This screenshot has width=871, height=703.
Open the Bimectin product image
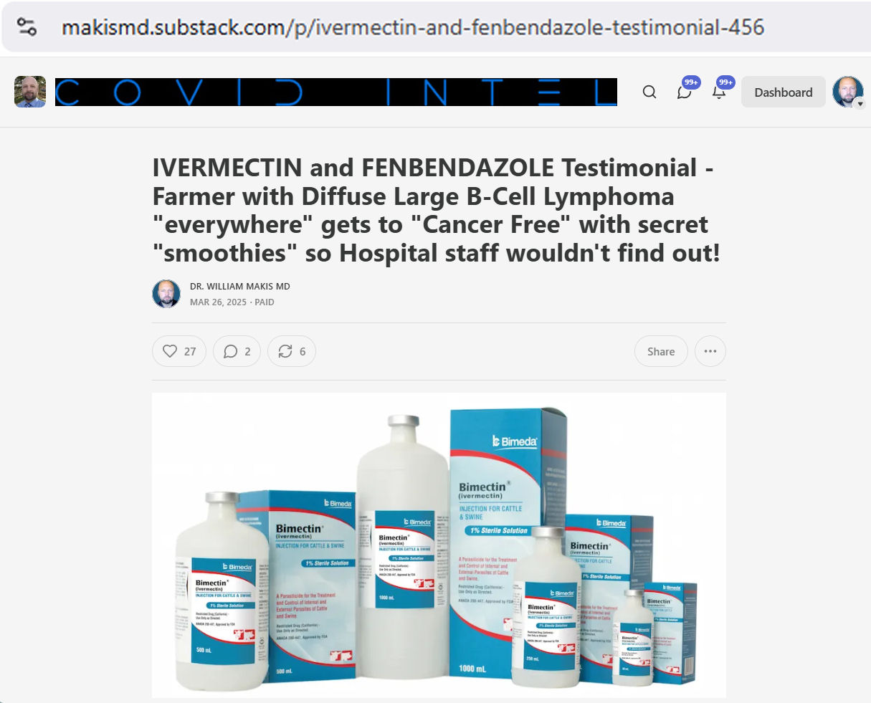439,545
